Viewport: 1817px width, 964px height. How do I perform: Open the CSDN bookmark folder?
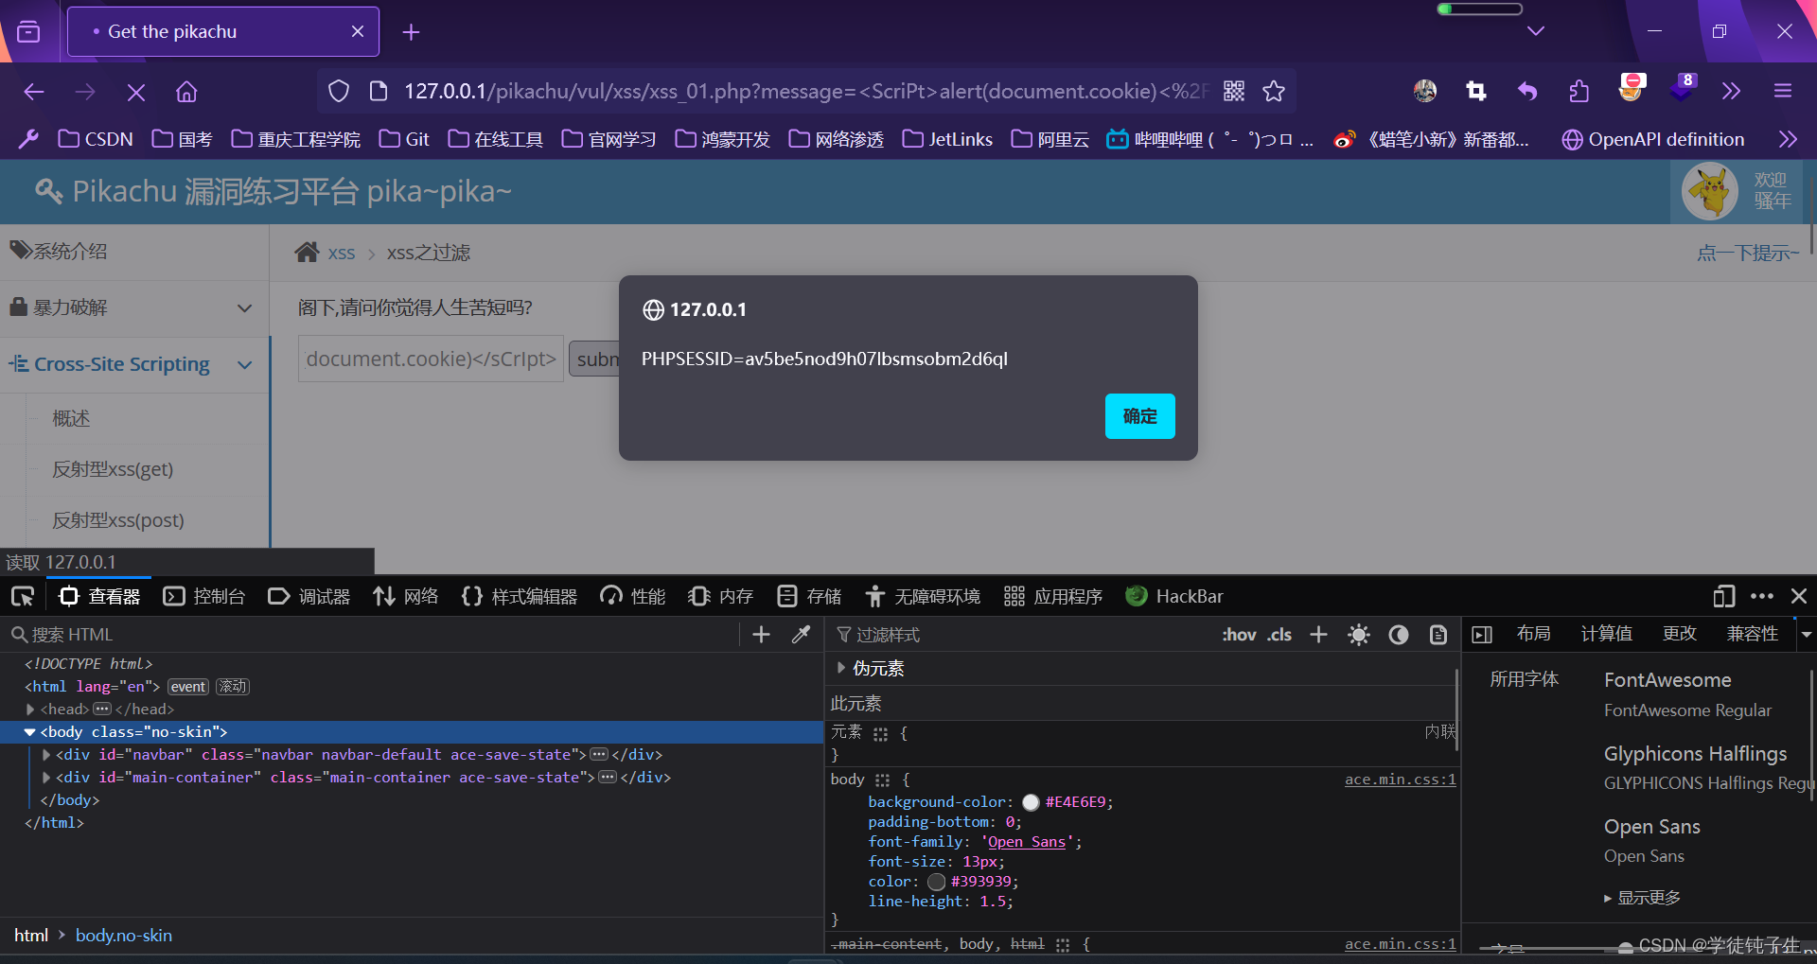(96, 139)
